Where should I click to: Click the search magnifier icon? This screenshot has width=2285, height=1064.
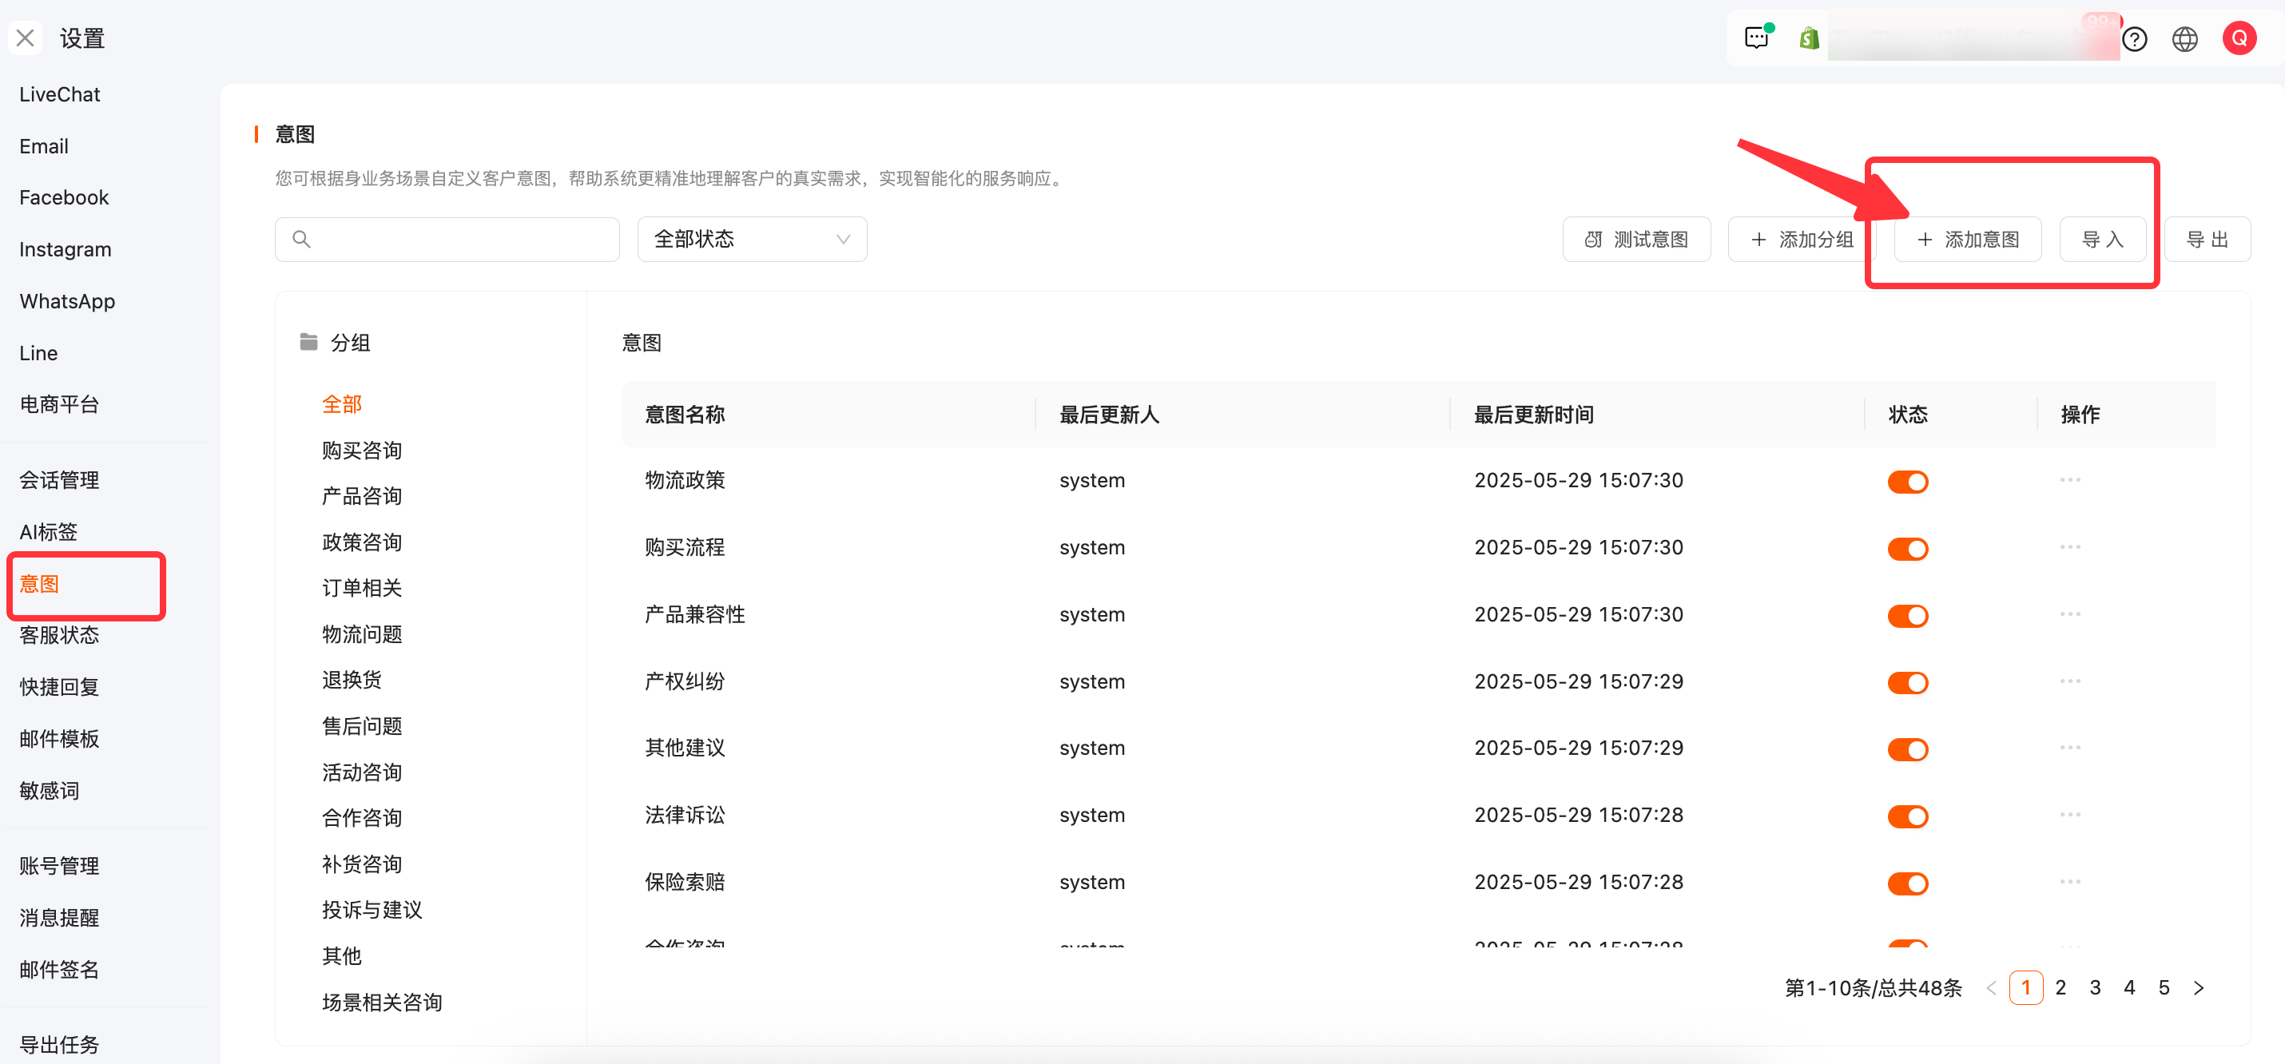click(301, 240)
